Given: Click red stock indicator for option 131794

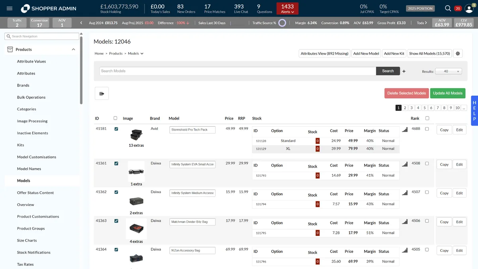Looking at the screenshot, I should pos(317,204).
